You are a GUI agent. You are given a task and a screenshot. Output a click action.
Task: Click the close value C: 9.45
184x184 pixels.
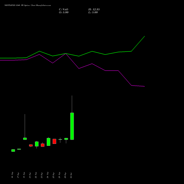(x=64, y=10)
